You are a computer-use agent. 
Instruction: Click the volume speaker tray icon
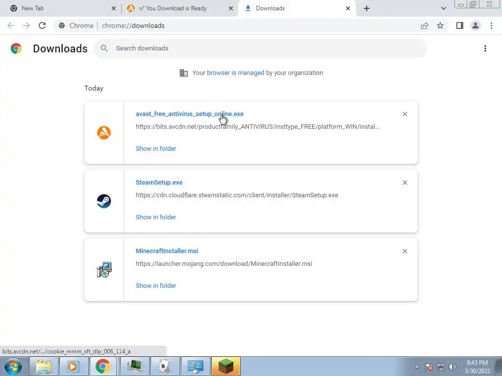(x=452, y=367)
